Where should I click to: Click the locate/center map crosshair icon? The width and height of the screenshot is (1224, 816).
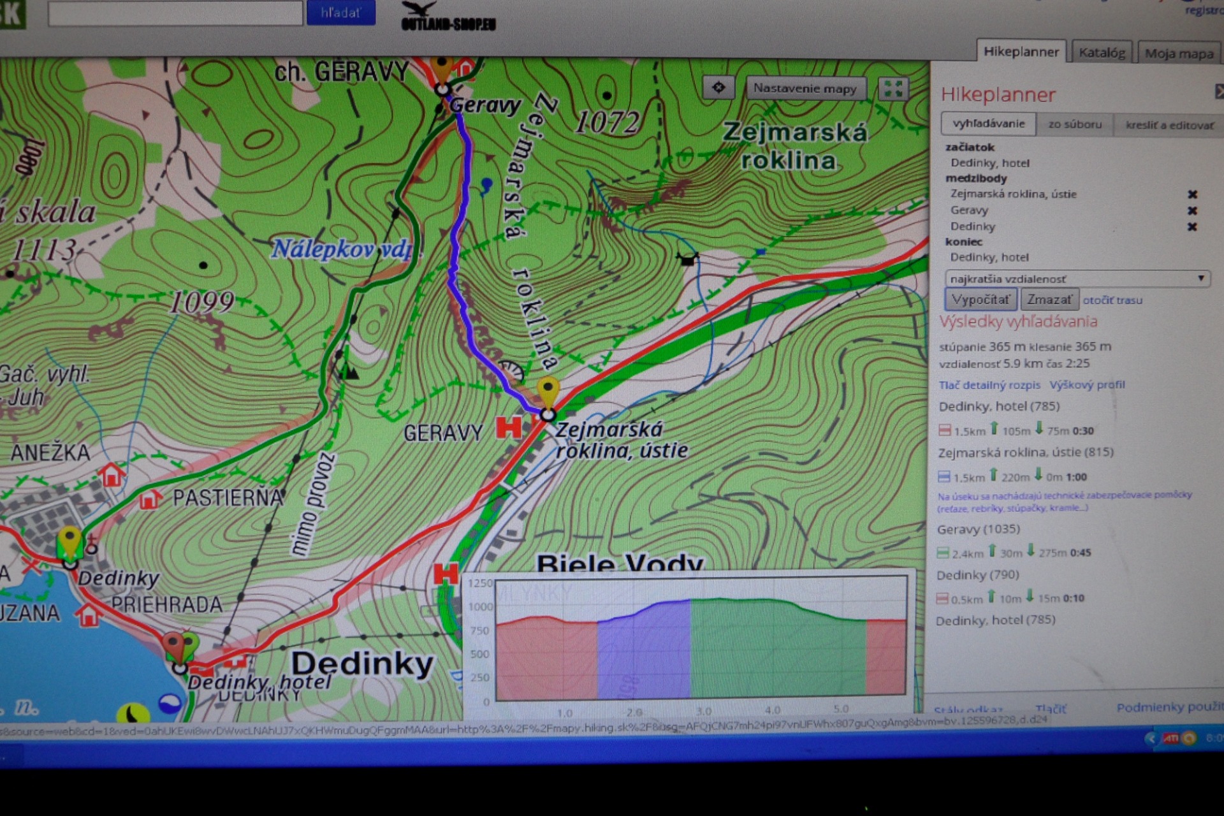click(718, 87)
